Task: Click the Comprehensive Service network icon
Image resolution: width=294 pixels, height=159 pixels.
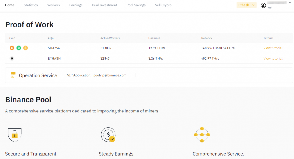Action: (x=202, y=135)
